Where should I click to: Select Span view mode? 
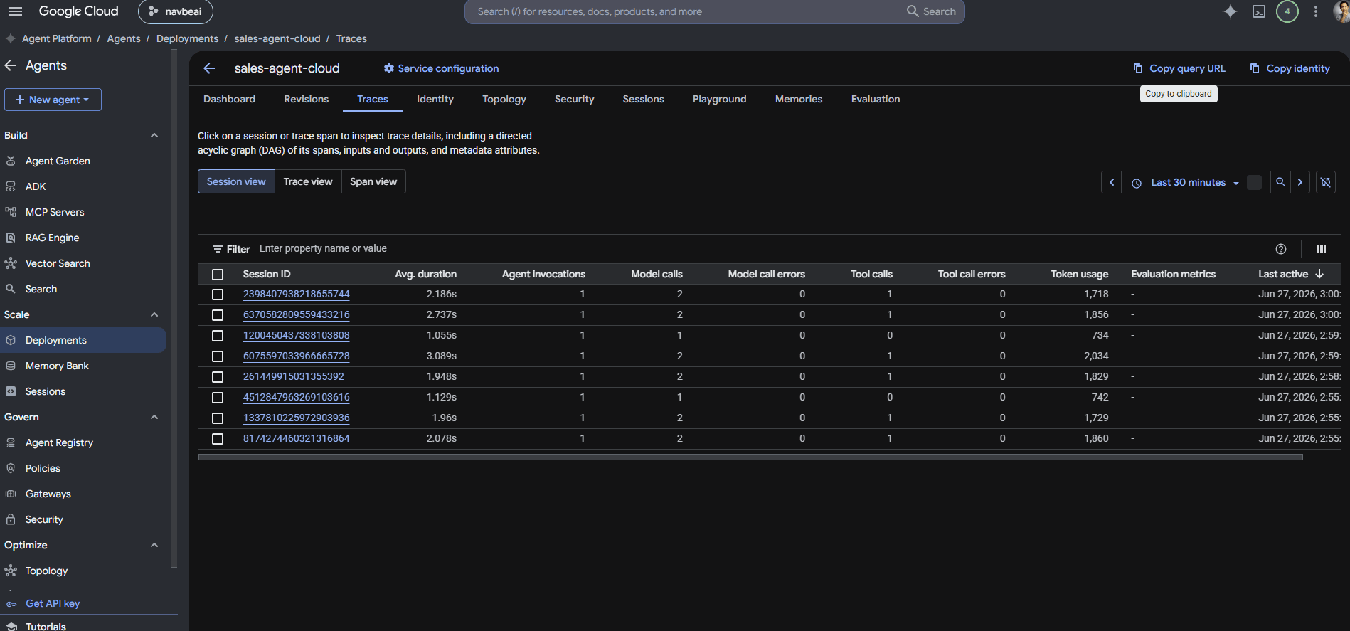(373, 181)
